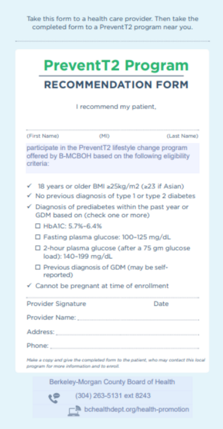Click checkmark beside 18 years or older
This screenshot has height=429, width=223.
click(x=29, y=186)
